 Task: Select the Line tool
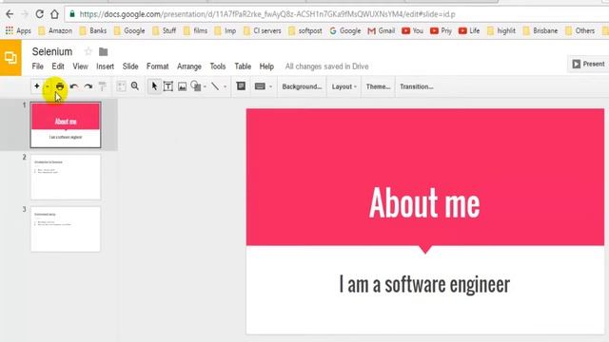point(215,86)
